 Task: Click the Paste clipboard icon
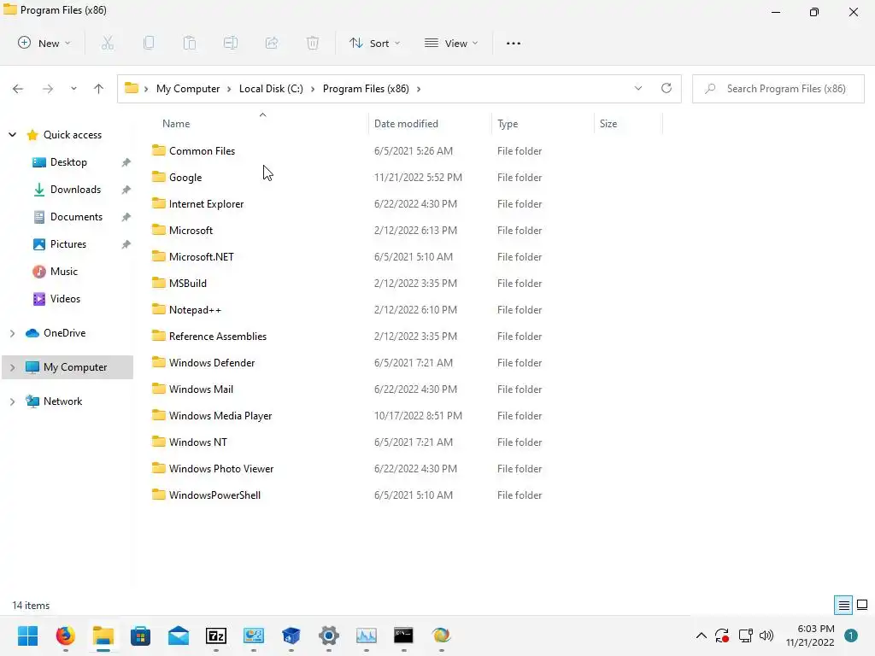190,43
